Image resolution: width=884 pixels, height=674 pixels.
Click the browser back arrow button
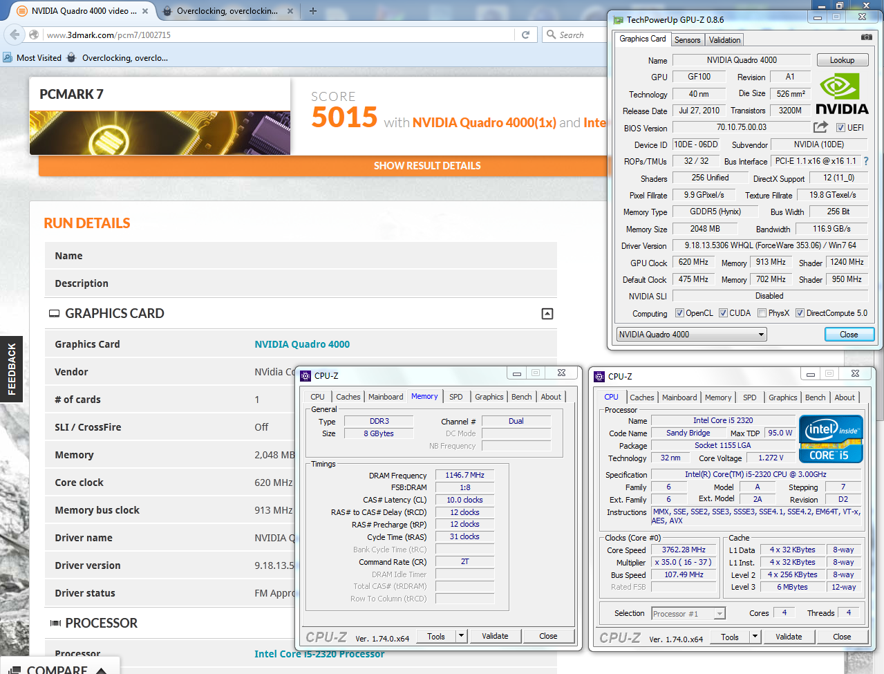tap(15, 35)
